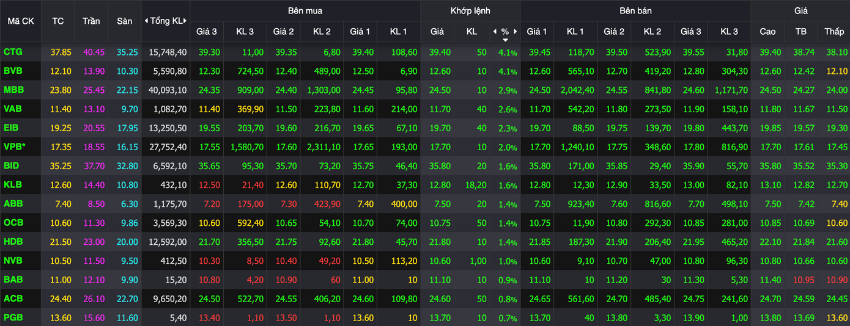Click the Khớp lệnh header group
Viewport: 850px width, 326px height.
tap(470, 10)
